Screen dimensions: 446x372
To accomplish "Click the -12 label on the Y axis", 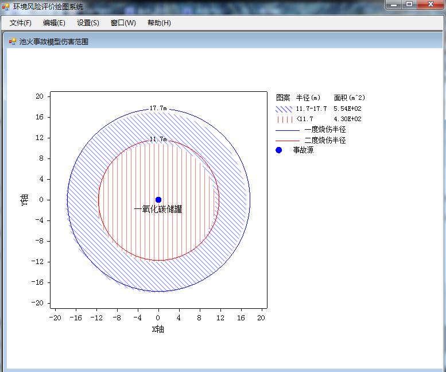I will [x=37, y=262].
